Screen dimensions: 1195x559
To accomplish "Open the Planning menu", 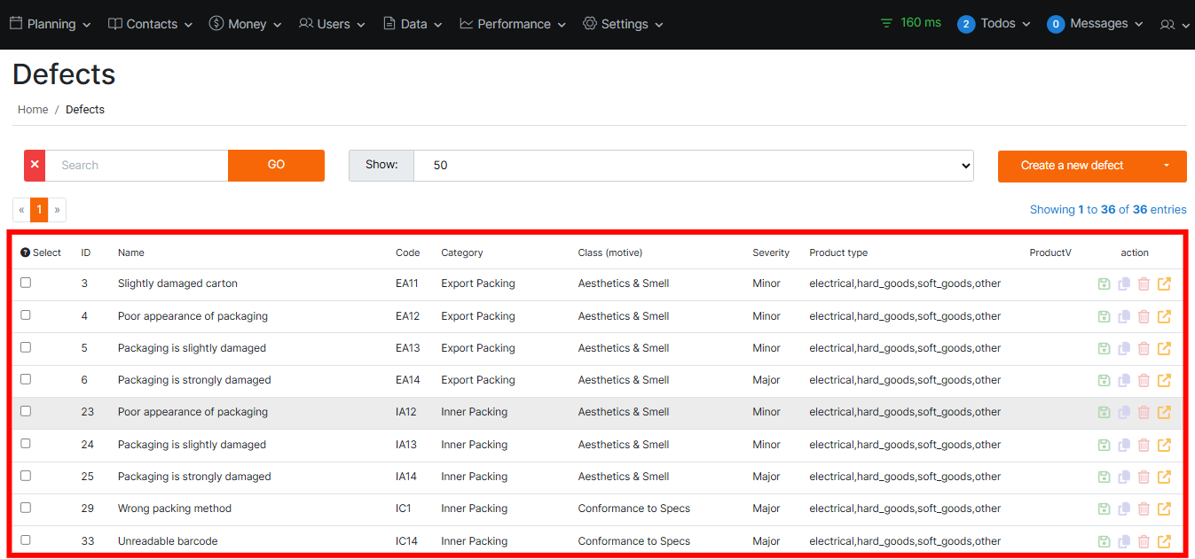I will [51, 24].
